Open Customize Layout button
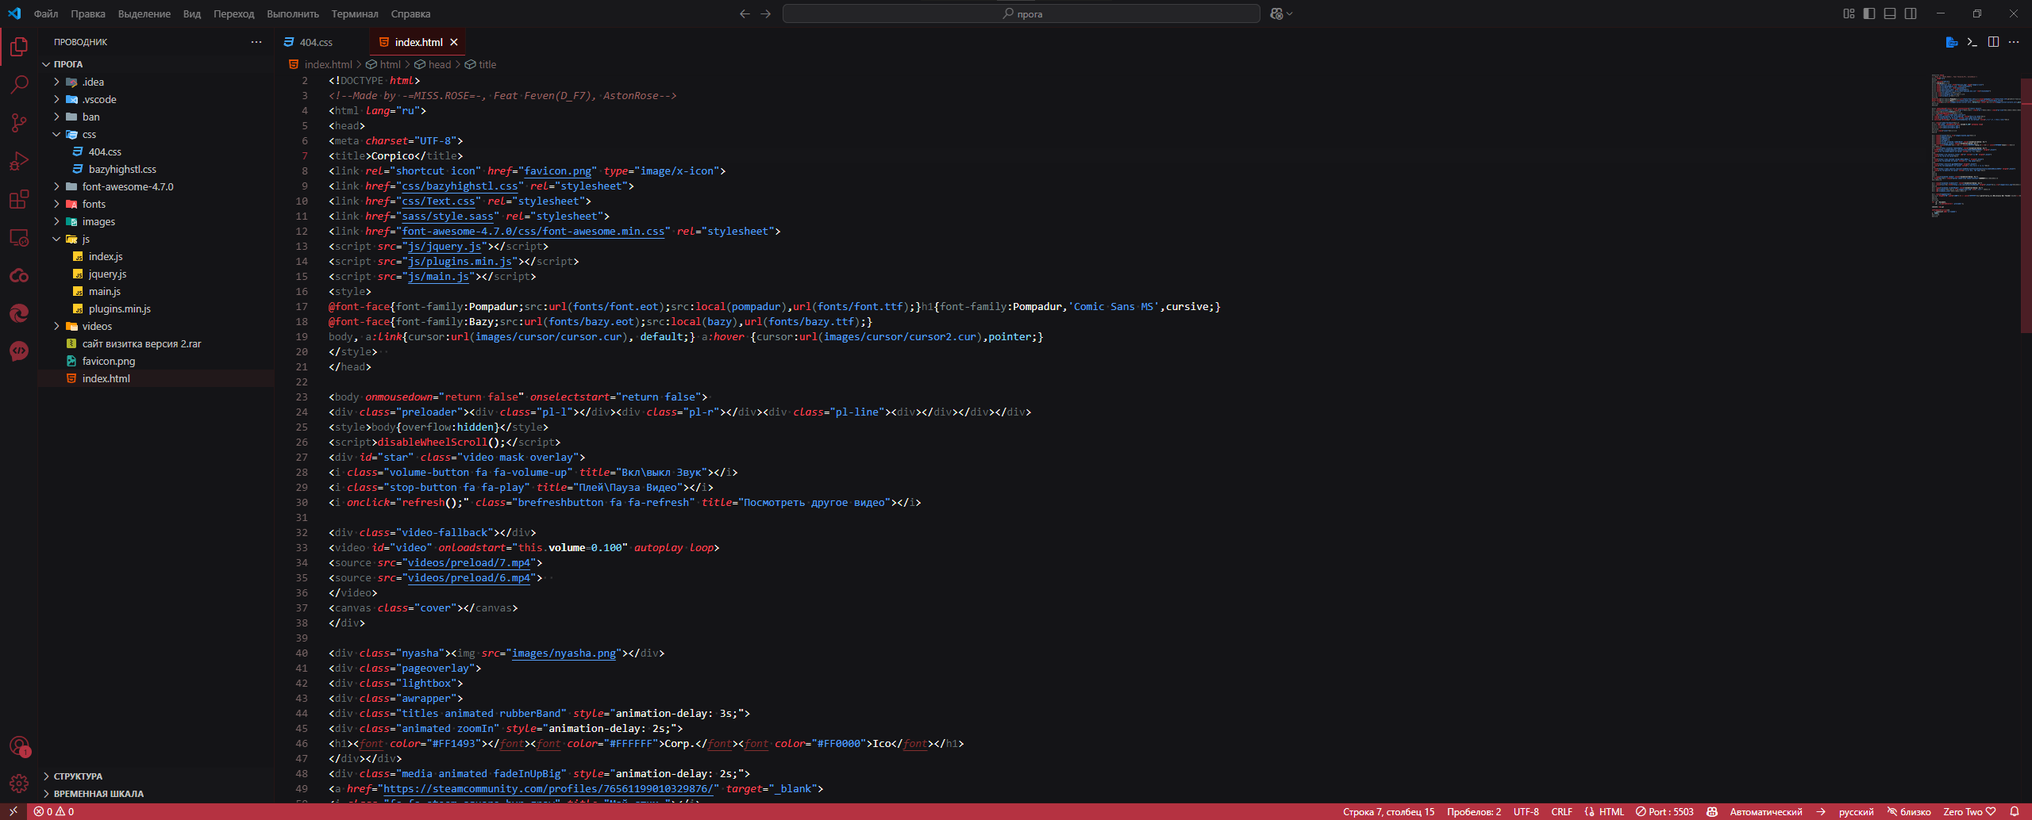The image size is (2032, 820). tap(1849, 13)
